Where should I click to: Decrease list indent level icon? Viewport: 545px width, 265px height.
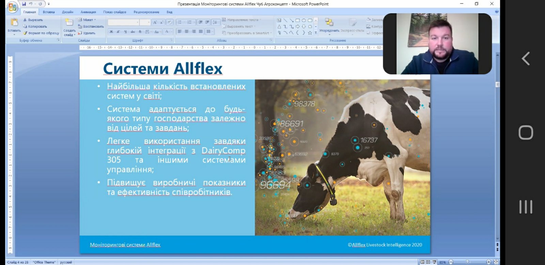pos(200,22)
